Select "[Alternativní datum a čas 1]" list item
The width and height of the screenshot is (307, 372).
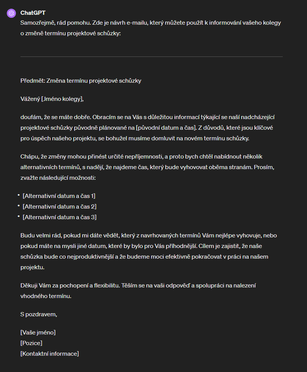click(x=59, y=196)
